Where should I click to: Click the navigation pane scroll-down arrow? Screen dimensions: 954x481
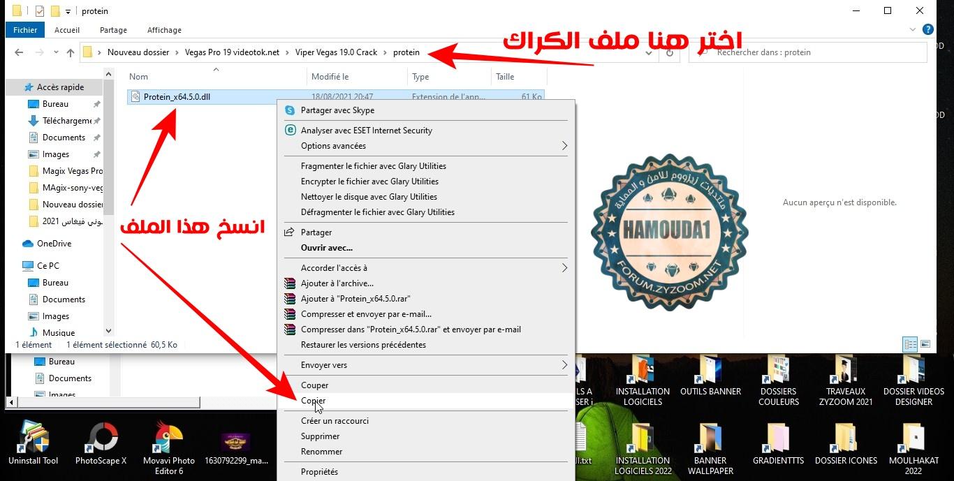tap(108, 331)
